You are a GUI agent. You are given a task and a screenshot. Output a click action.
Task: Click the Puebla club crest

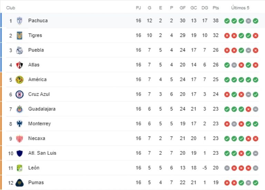[20, 50]
